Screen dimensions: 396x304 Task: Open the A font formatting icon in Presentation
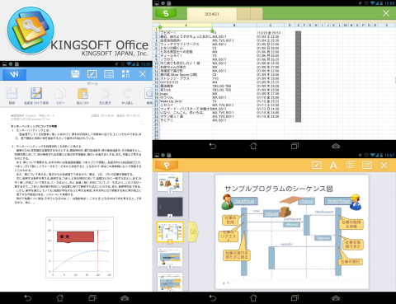(x=333, y=165)
